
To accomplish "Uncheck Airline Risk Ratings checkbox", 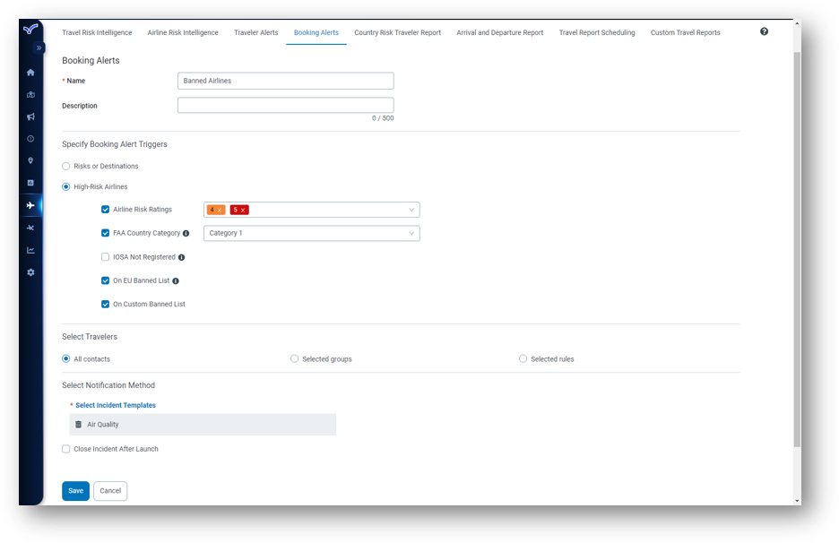I will pyautogui.click(x=106, y=209).
